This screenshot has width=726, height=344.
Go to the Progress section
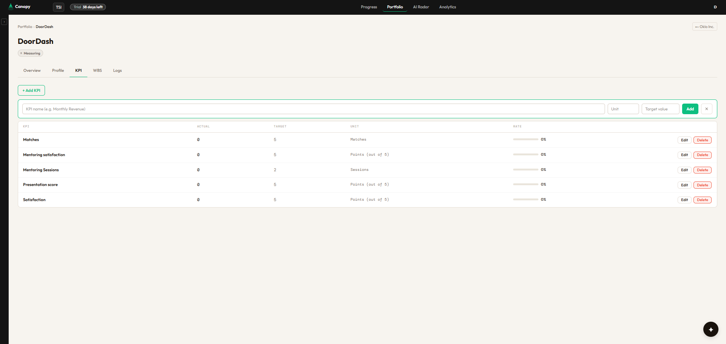click(369, 7)
